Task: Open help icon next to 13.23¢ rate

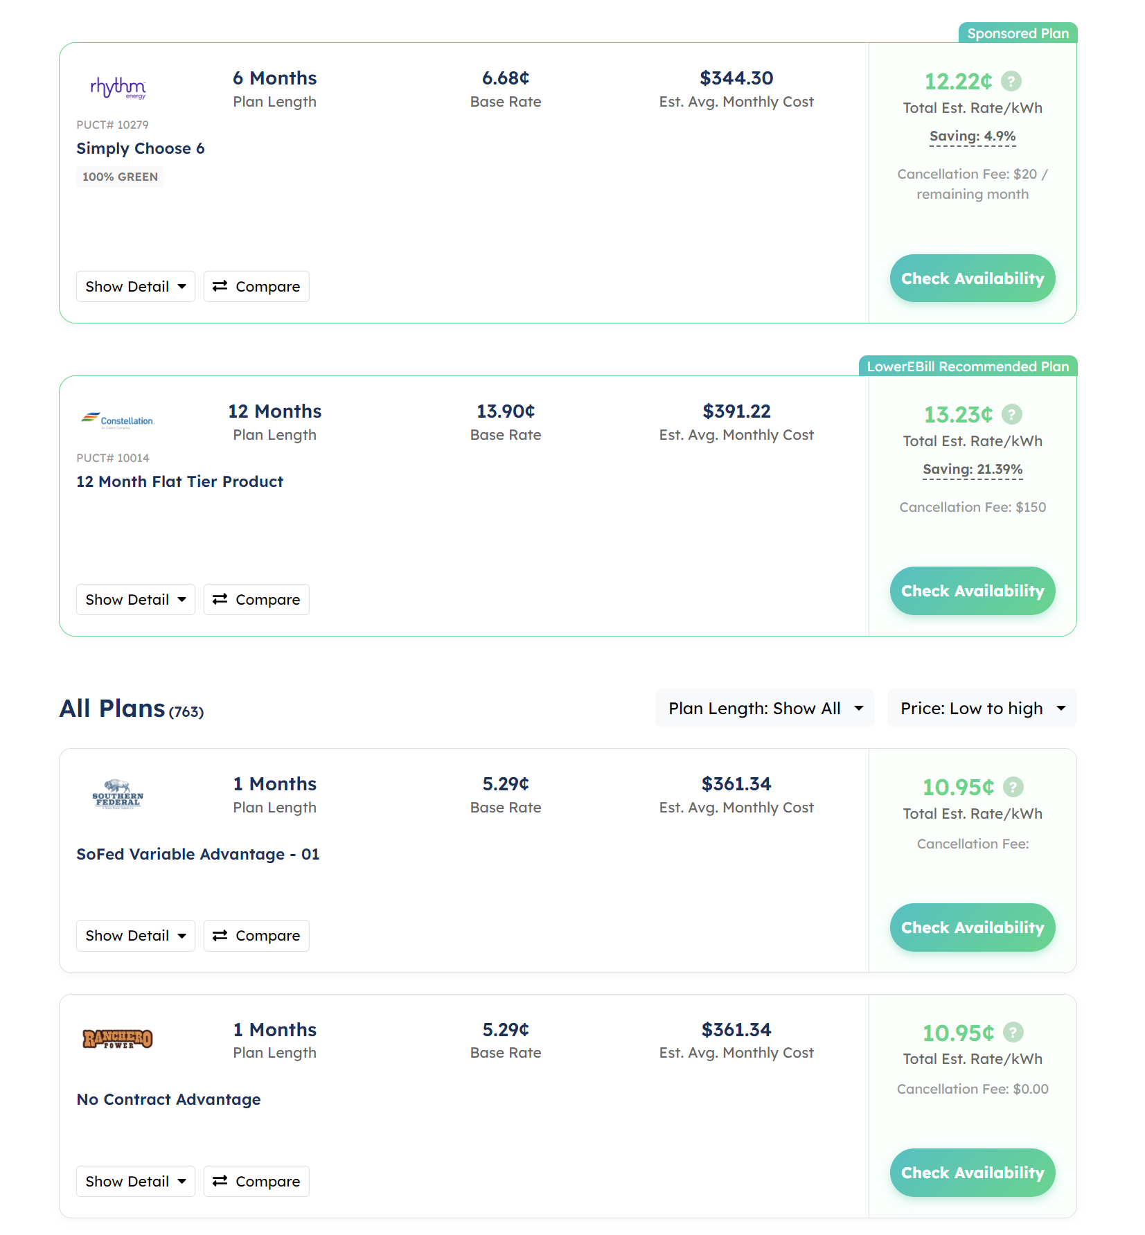Action: (x=1012, y=415)
